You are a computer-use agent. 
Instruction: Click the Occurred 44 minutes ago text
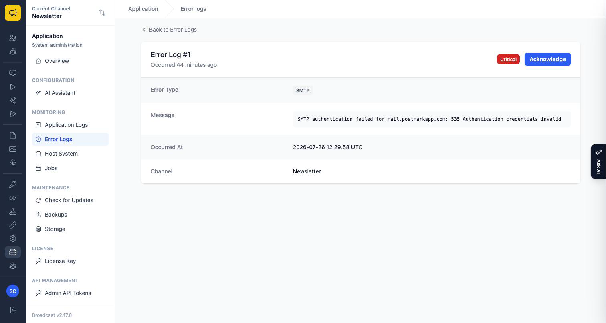tap(184, 65)
